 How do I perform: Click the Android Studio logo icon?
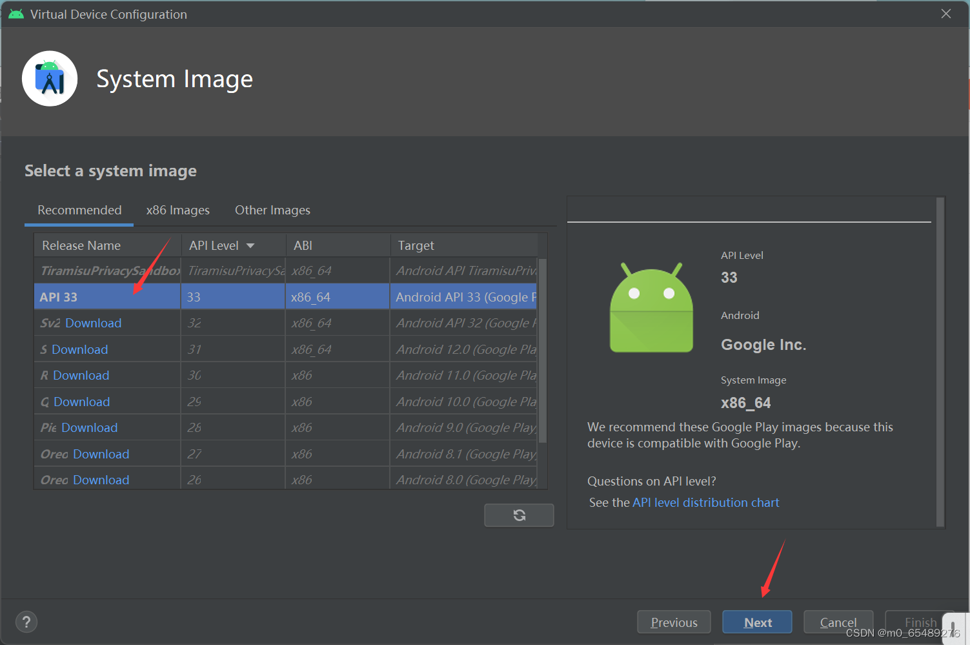coord(50,79)
